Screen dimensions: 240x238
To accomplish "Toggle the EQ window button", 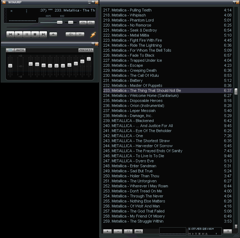I will pyautogui.click(x=83, y=23).
